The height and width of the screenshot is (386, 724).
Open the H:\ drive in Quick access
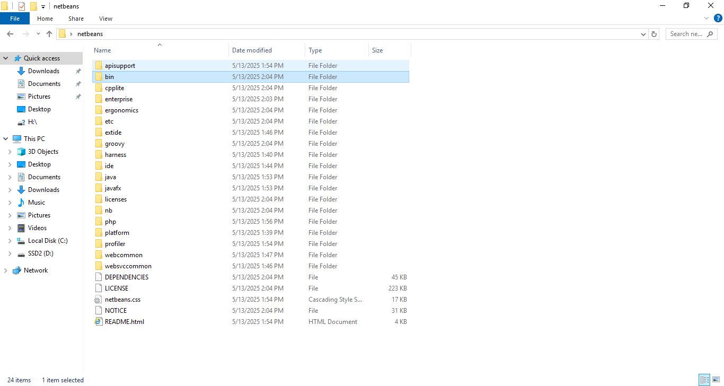point(33,122)
